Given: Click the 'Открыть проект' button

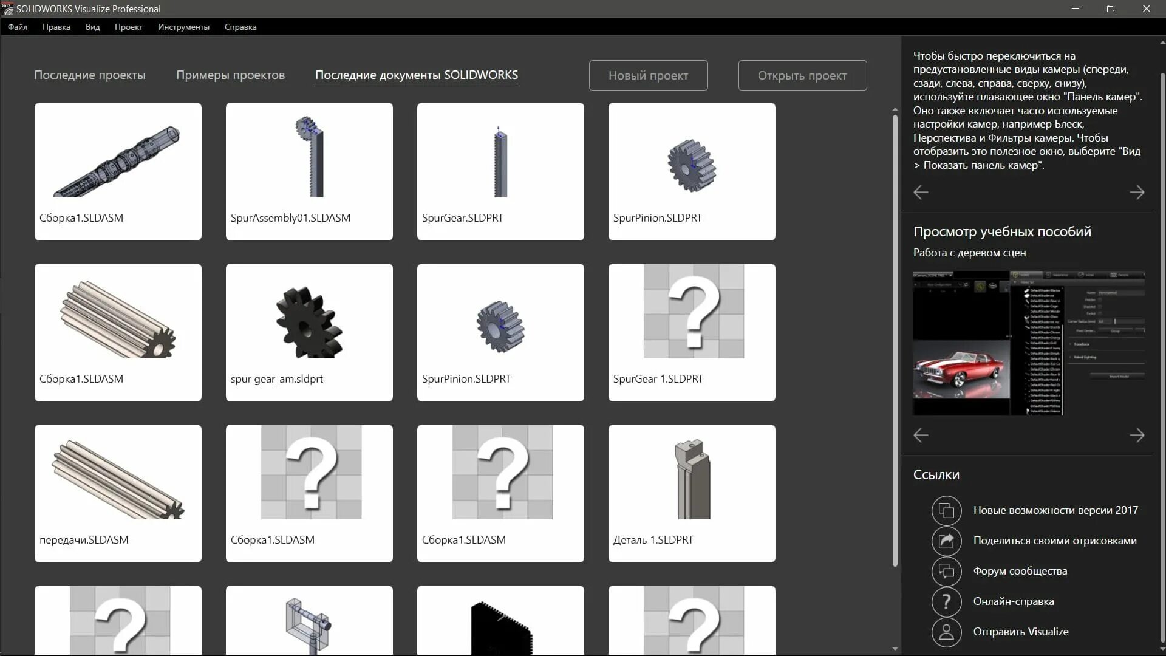Looking at the screenshot, I should (802, 75).
